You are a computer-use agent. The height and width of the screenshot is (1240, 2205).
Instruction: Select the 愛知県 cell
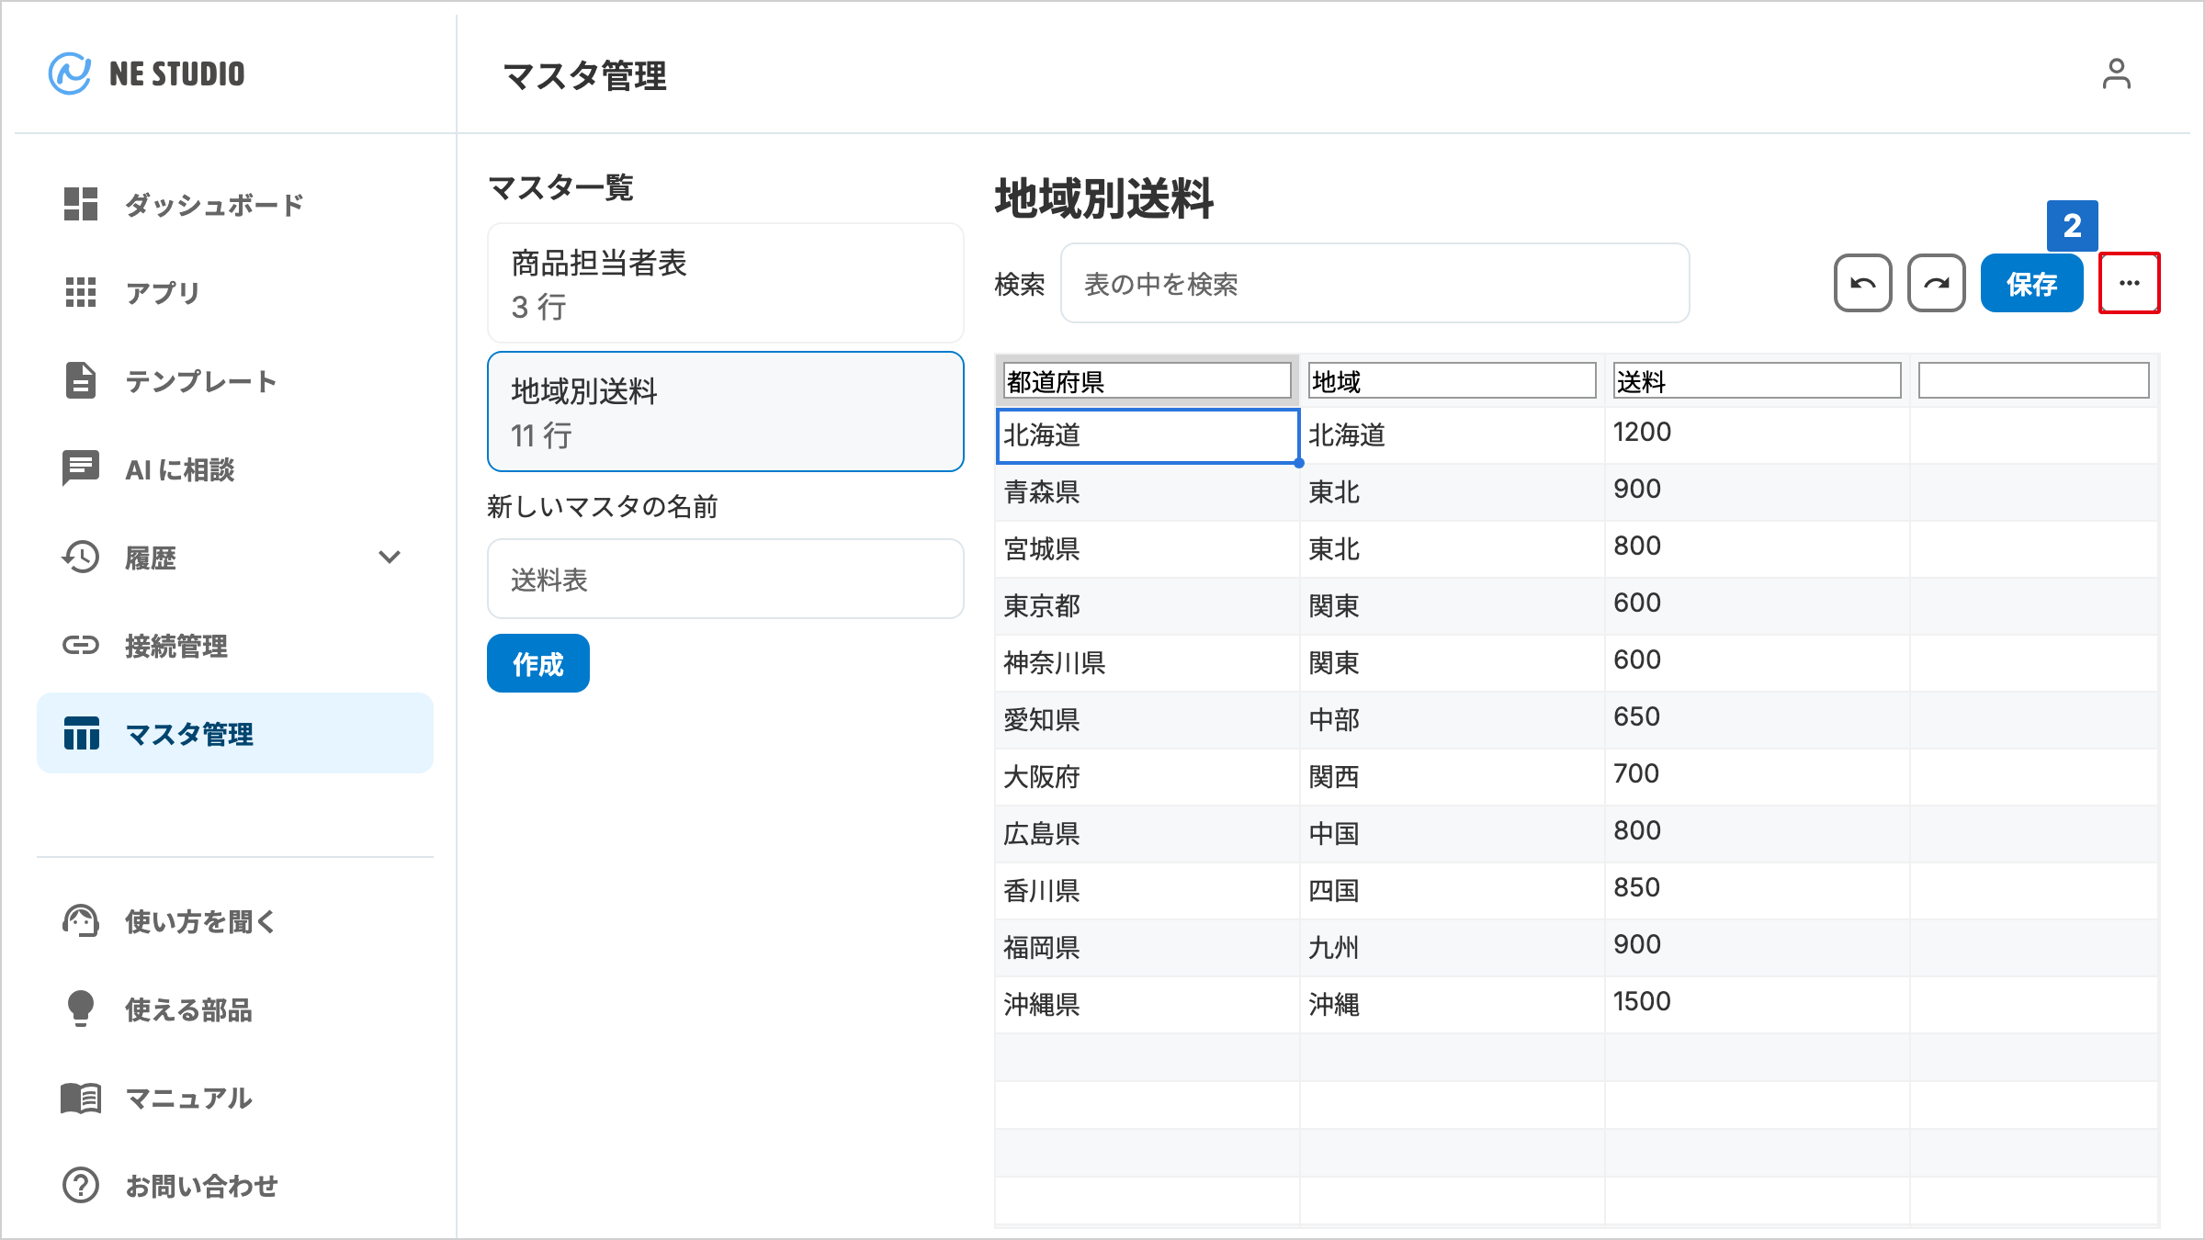point(1148,720)
